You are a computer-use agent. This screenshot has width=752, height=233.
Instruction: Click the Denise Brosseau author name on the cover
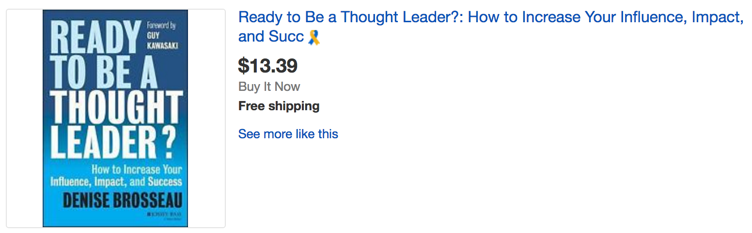115,201
